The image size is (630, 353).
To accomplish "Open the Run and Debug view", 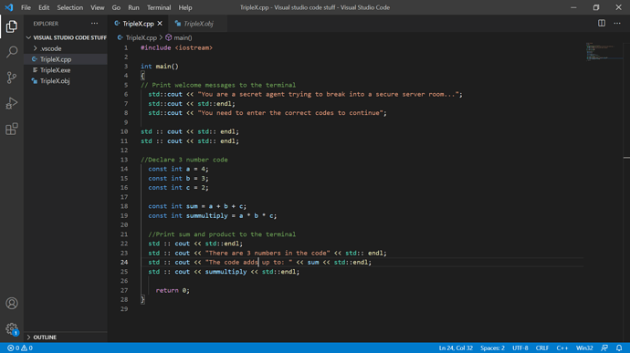I will 12,103.
